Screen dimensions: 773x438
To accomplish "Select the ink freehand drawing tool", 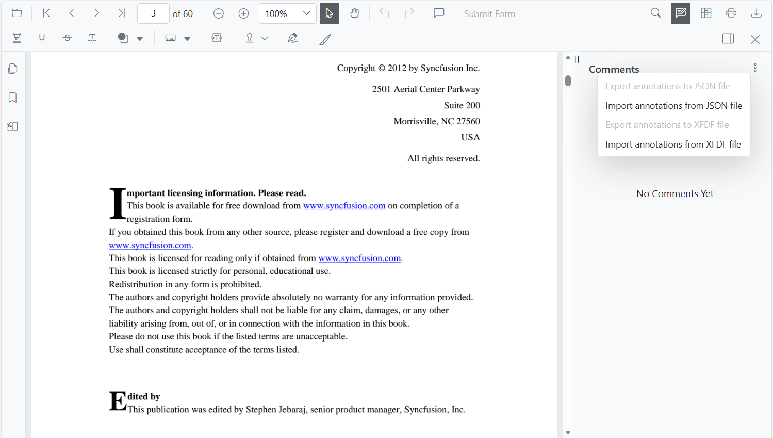I will [325, 39].
